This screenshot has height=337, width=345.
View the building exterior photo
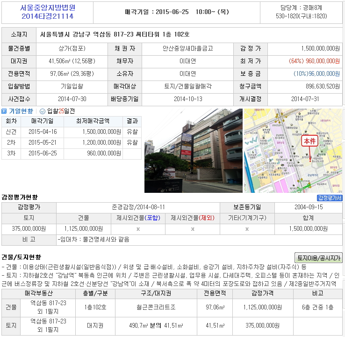pos(194,151)
